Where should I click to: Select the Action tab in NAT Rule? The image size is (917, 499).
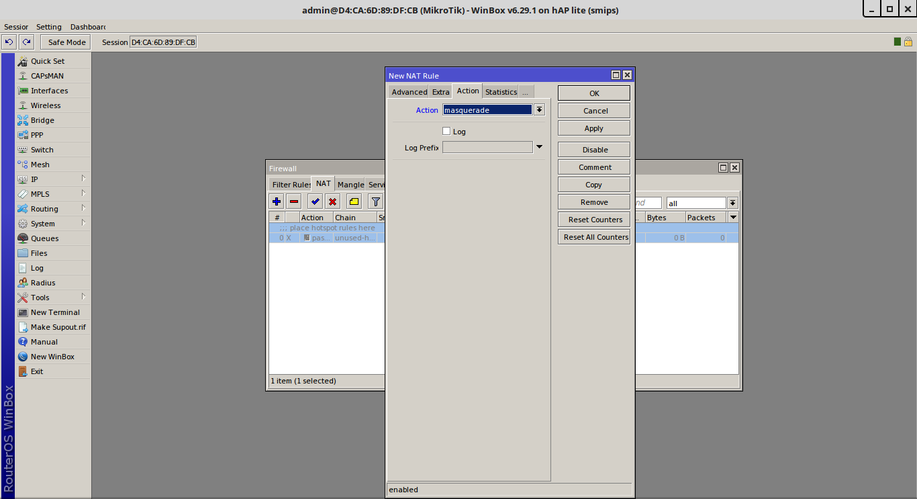coord(468,91)
